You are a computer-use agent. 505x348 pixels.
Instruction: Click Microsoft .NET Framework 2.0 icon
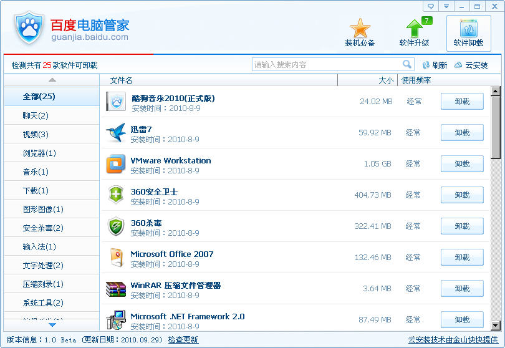pyautogui.click(x=116, y=320)
